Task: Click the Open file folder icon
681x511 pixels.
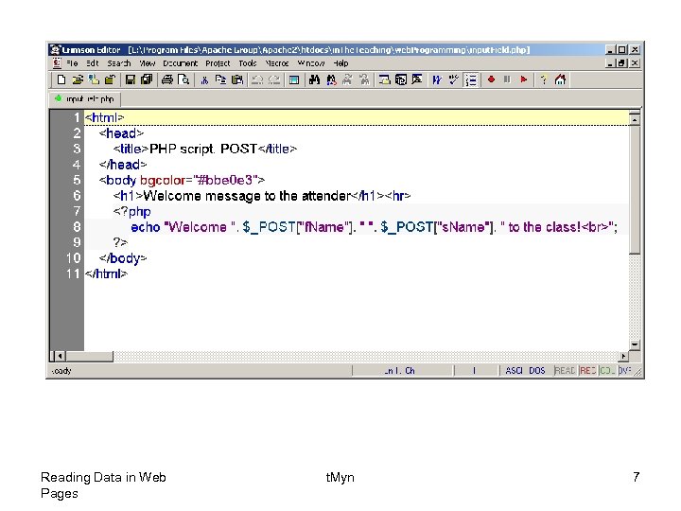Action: click(x=78, y=79)
